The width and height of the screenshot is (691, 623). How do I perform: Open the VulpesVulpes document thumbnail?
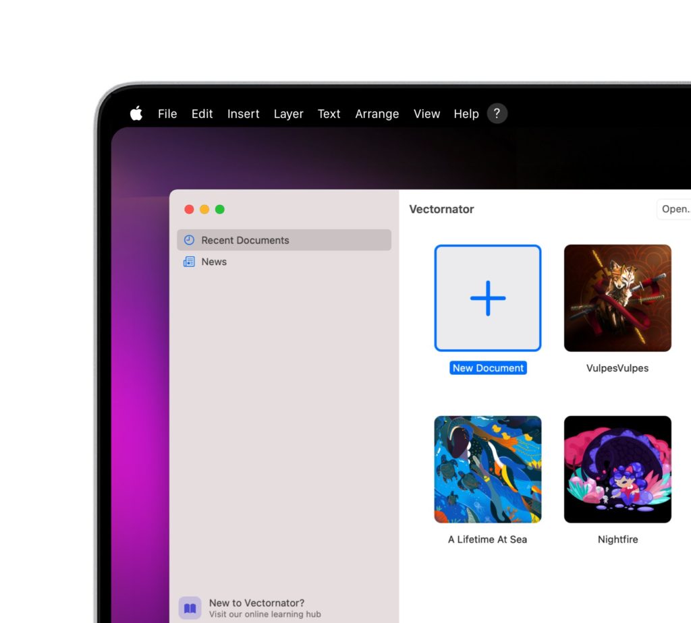click(618, 298)
